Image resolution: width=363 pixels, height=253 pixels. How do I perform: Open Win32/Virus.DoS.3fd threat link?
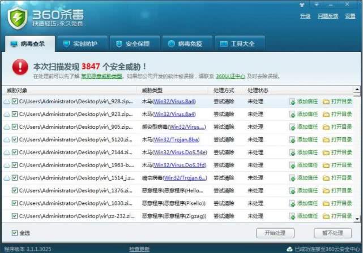coord(179,165)
